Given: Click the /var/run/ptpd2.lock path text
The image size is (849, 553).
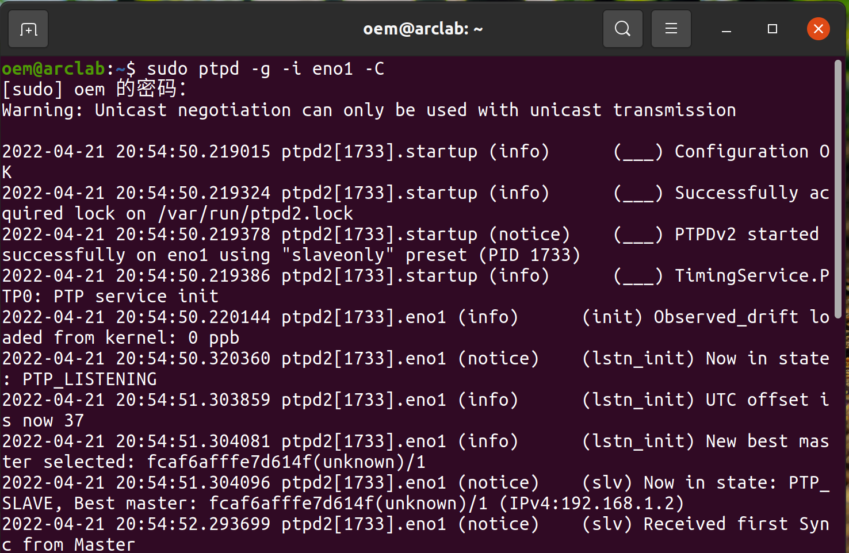Looking at the screenshot, I should pos(255,213).
